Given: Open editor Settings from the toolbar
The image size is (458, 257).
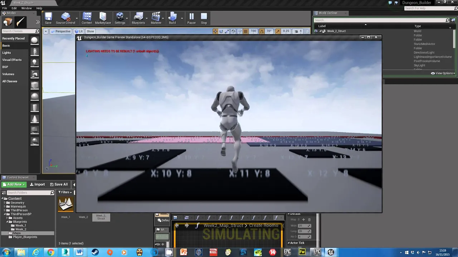Looking at the screenshot, I should point(120,18).
